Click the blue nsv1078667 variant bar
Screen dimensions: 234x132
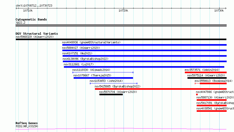click(x=103, y=78)
